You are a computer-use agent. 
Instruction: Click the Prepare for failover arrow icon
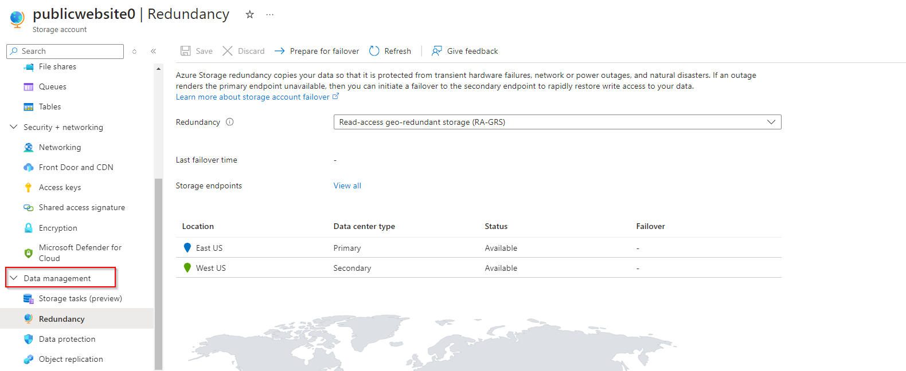[280, 51]
